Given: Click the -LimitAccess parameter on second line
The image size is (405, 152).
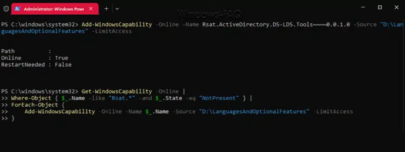Looking at the screenshot, I should pos(112,31).
